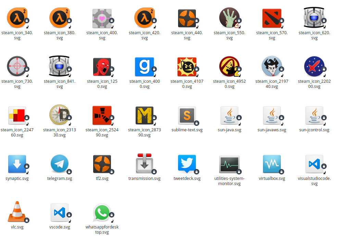Click the lambda icon above steam_icon_420.svg

point(145,18)
